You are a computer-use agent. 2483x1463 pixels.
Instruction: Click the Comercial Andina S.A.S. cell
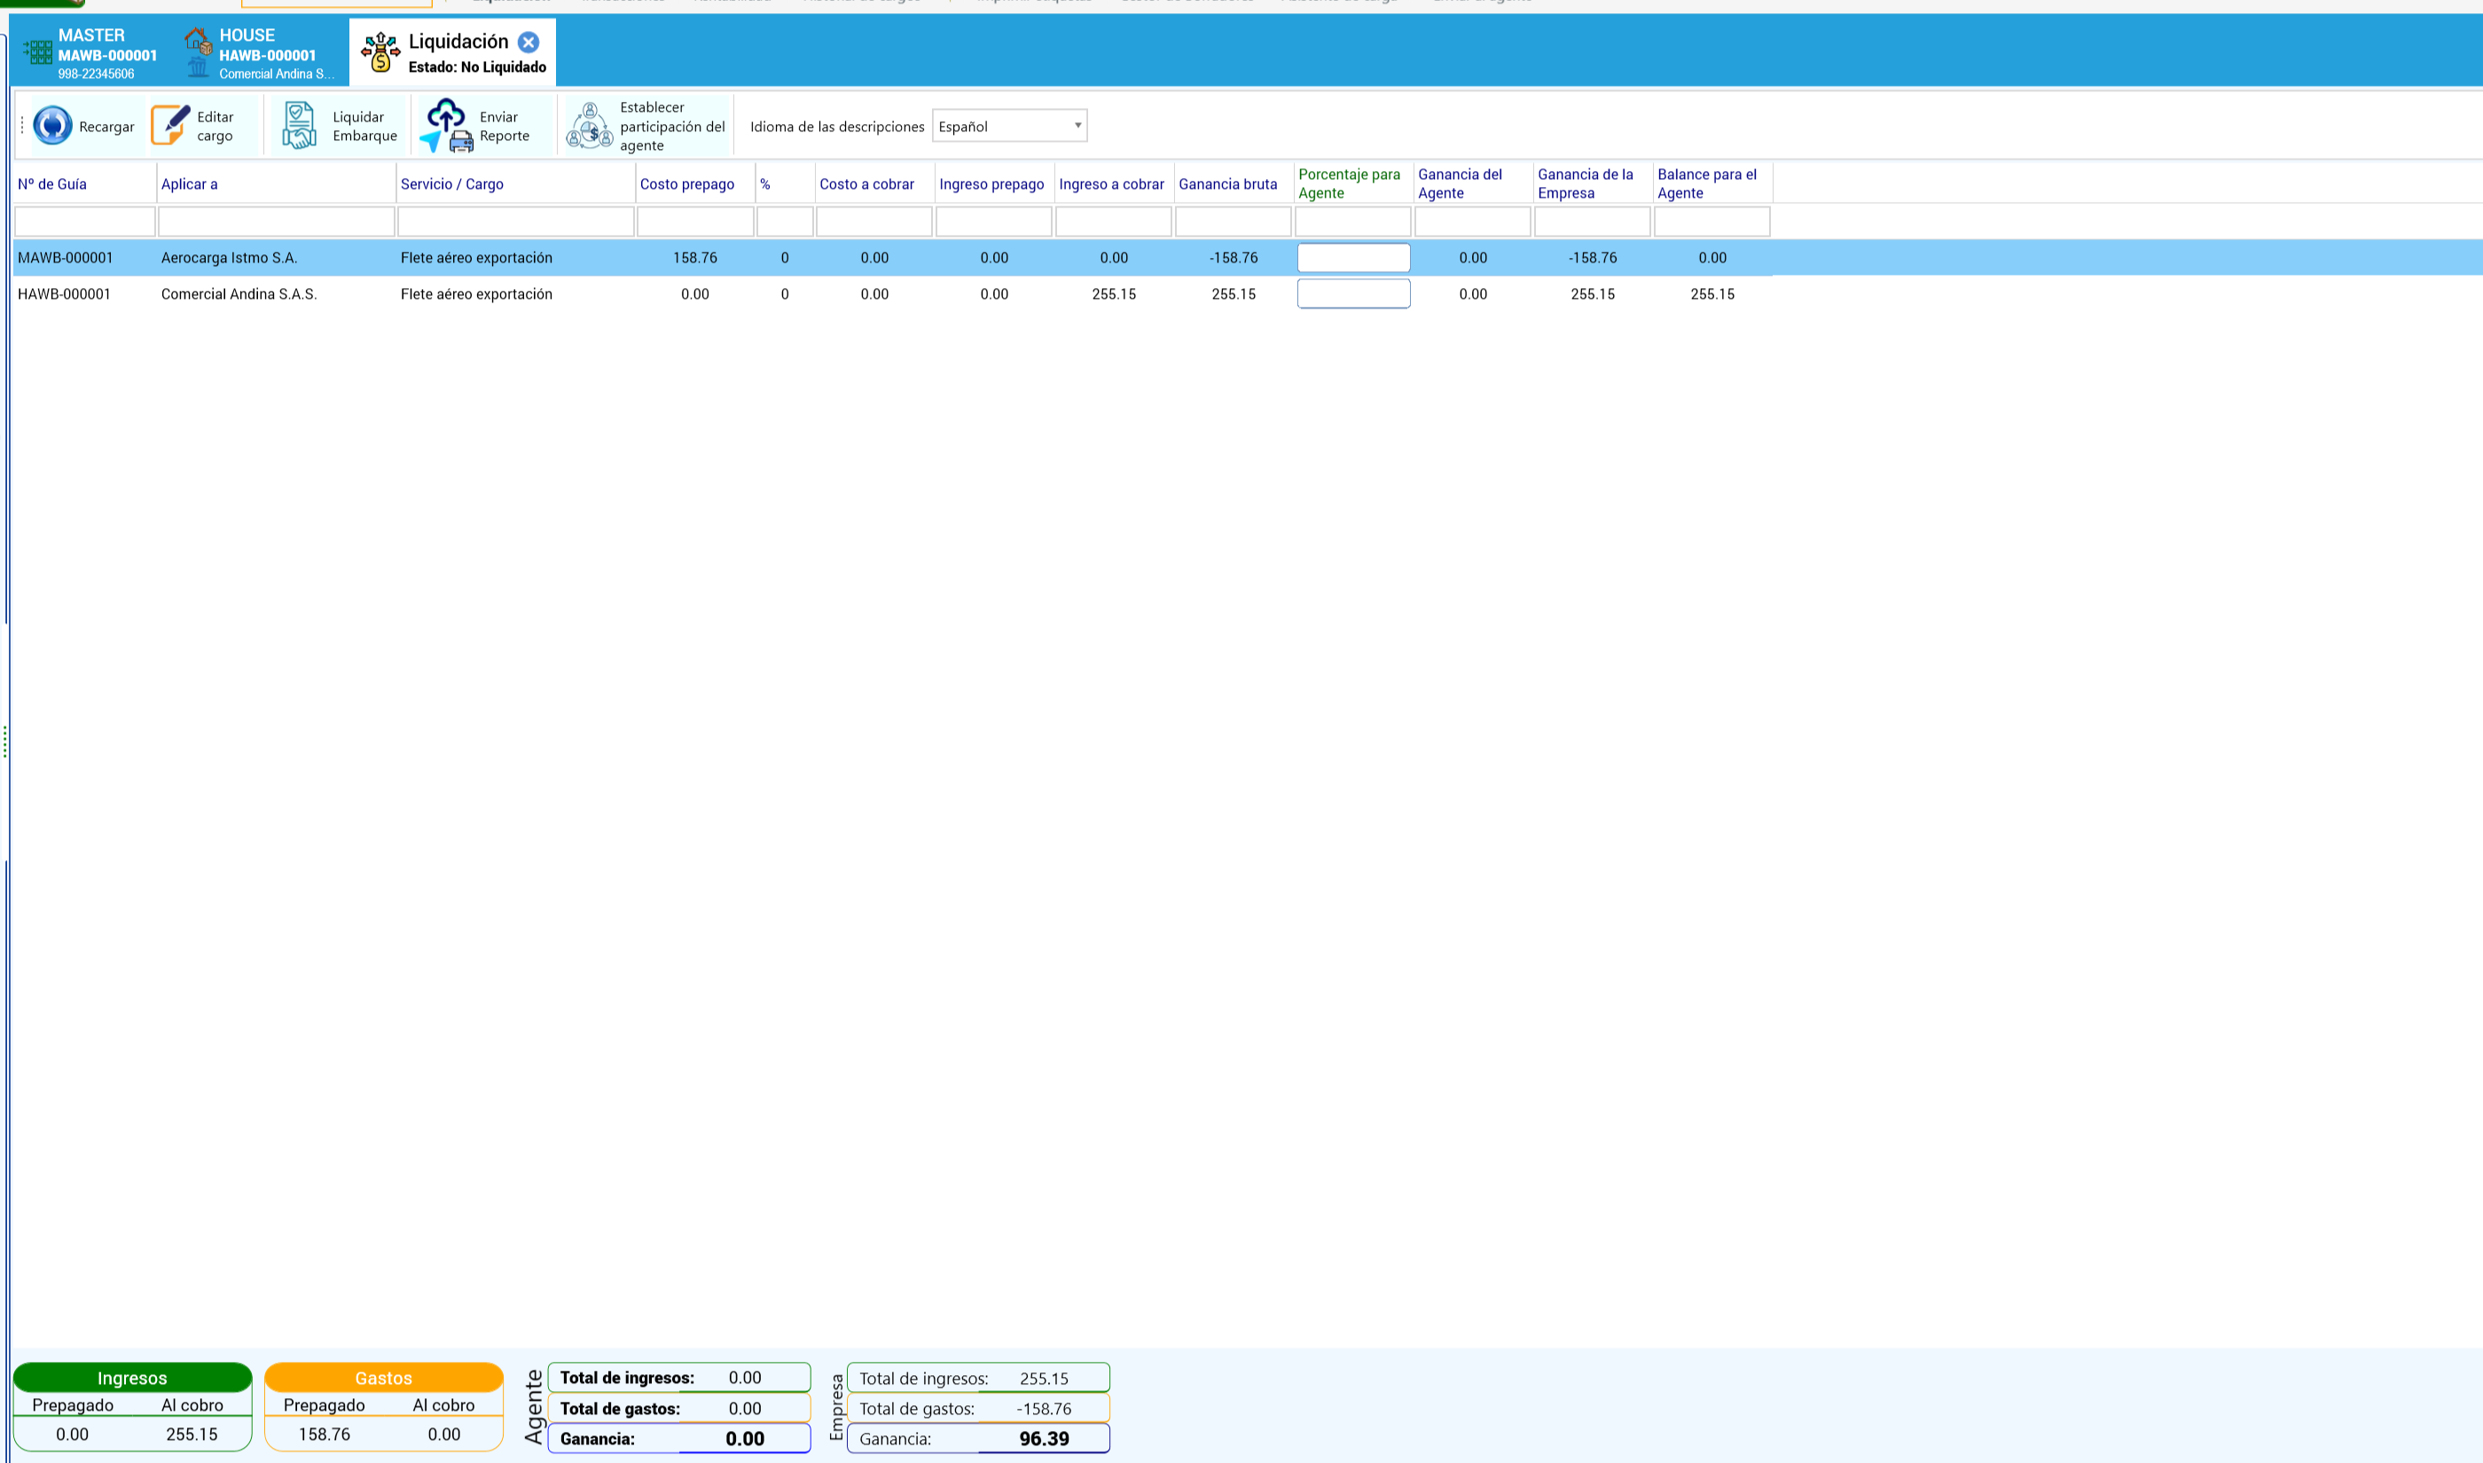(x=239, y=294)
